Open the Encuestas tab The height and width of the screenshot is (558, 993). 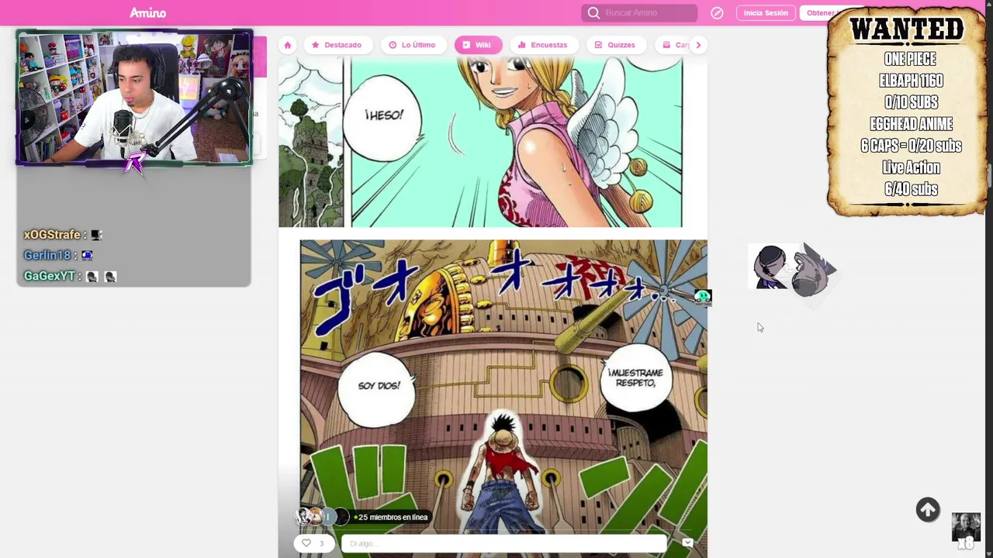pos(542,45)
